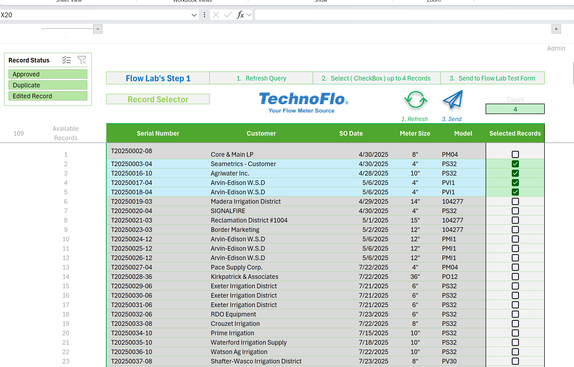Click the Model column header
Screen dimensions: 574x367
463,133
